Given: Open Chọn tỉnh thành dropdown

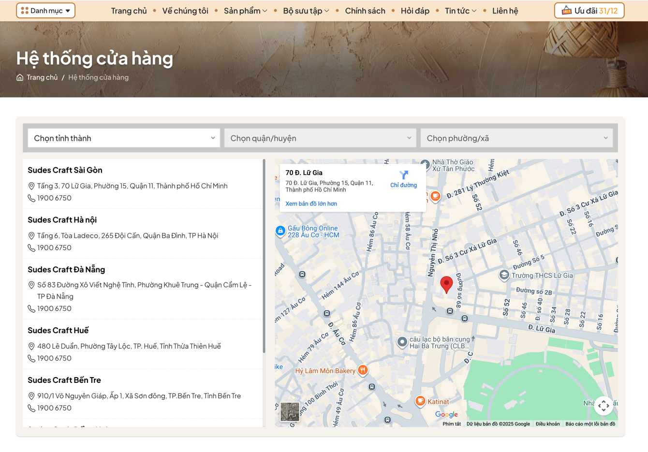Looking at the screenshot, I should pos(124,138).
